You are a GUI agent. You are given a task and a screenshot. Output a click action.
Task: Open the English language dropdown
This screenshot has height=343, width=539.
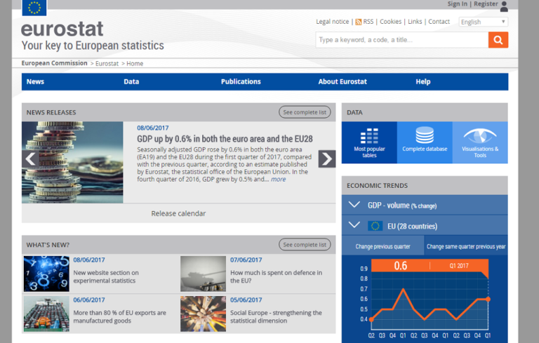pyautogui.click(x=483, y=22)
